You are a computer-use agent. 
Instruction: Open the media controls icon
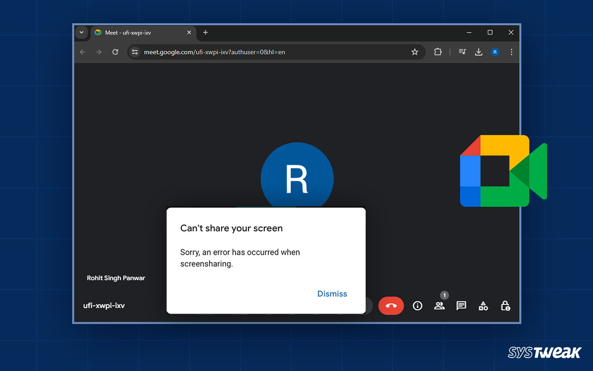click(x=462, y=51)
